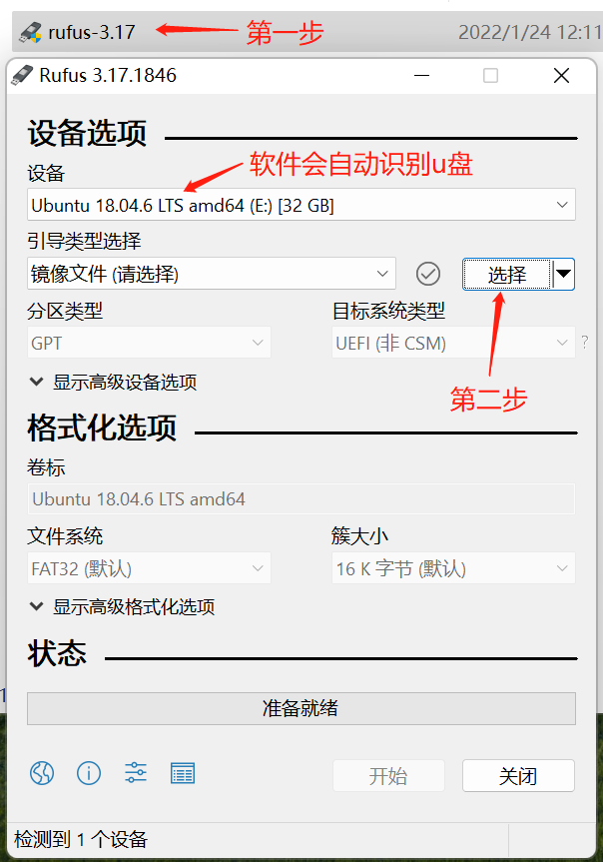Screen dimensions: 603x862
Task: Open the application settings sliders icon
Action: point(135,773)
